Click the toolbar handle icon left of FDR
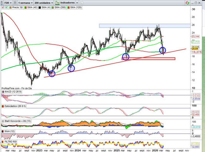This screenshot has height=152, width=205. 2,3
